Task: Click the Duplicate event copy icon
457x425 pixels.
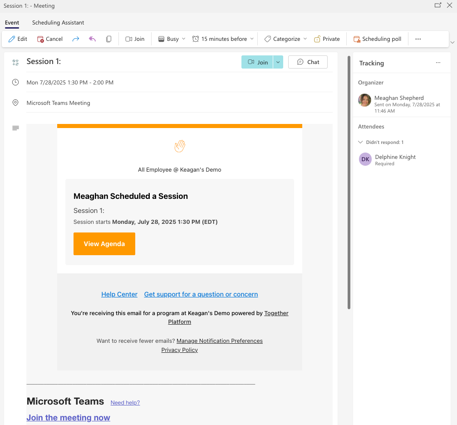Action: 108,39
